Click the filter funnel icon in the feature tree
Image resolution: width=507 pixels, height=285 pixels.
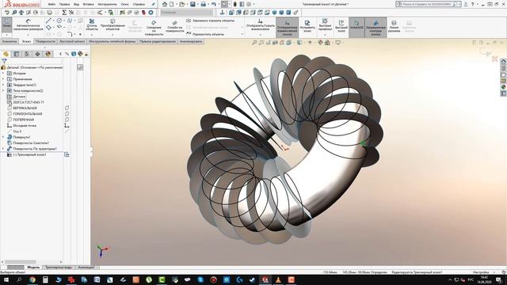pyautogui.click(x=4, y=61)
